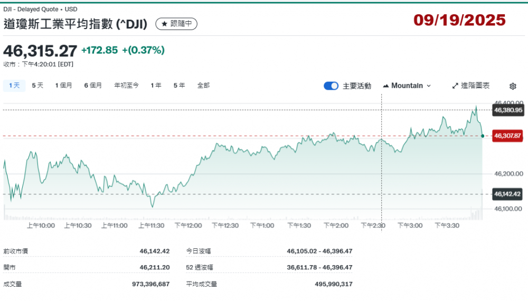Click the expand arrows for advanced chart
The image size is (528, 301).
tap(456, 86)
